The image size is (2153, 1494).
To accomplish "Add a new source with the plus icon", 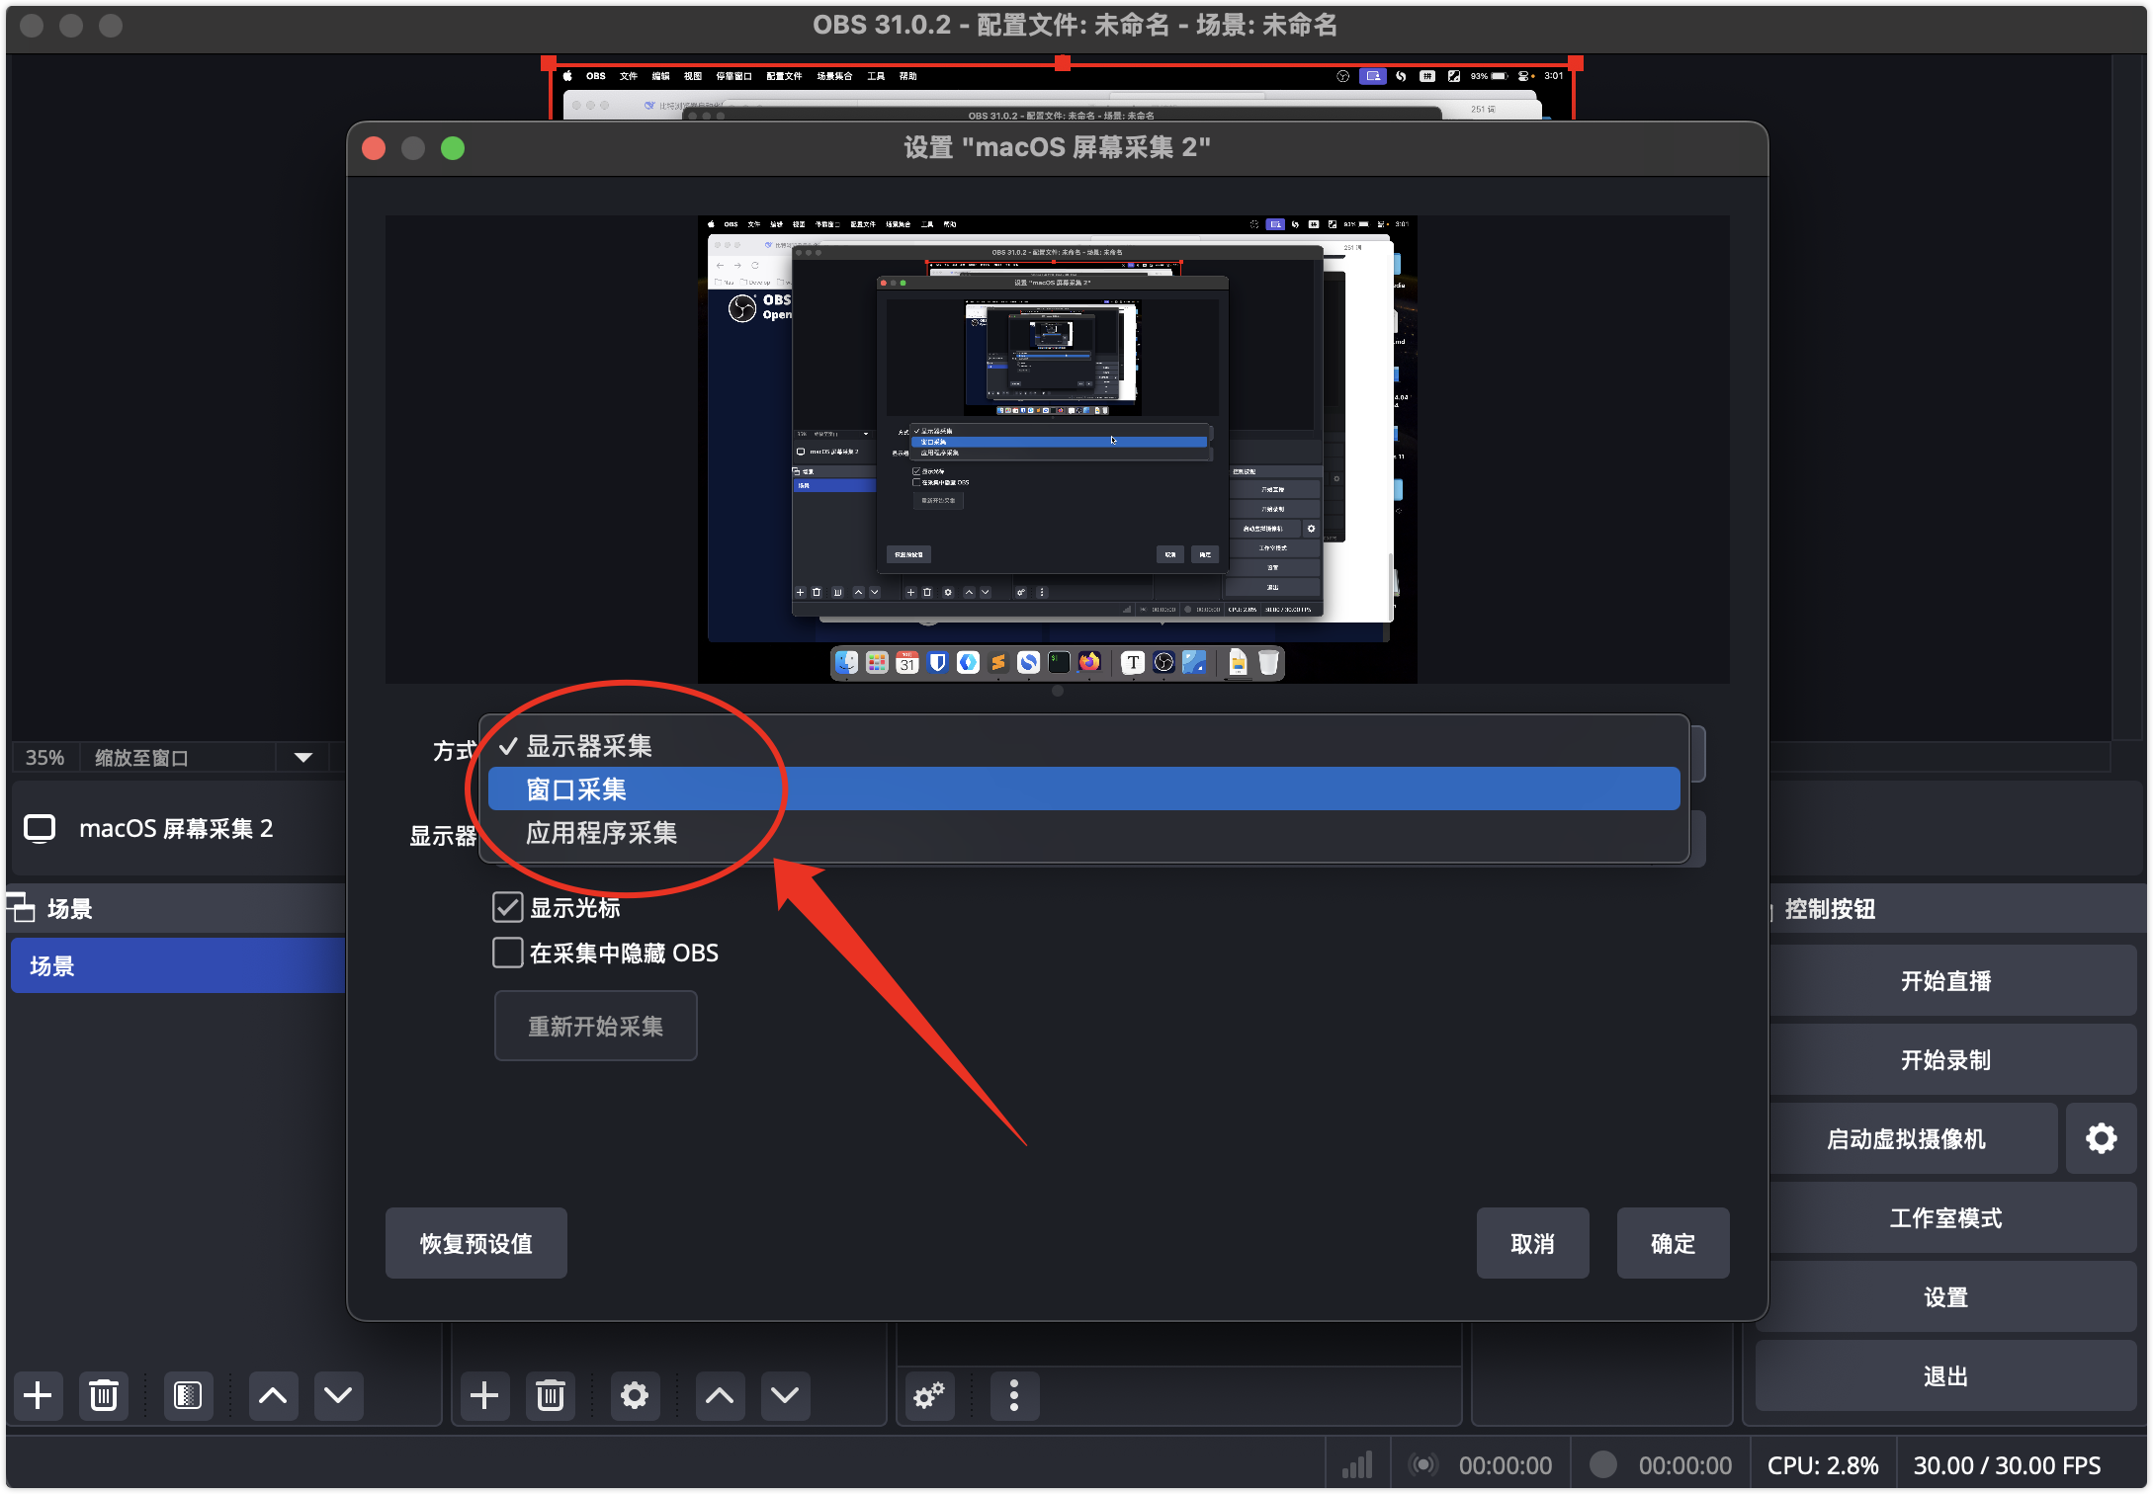I will pyautogui.click(x=484, y=1395).
